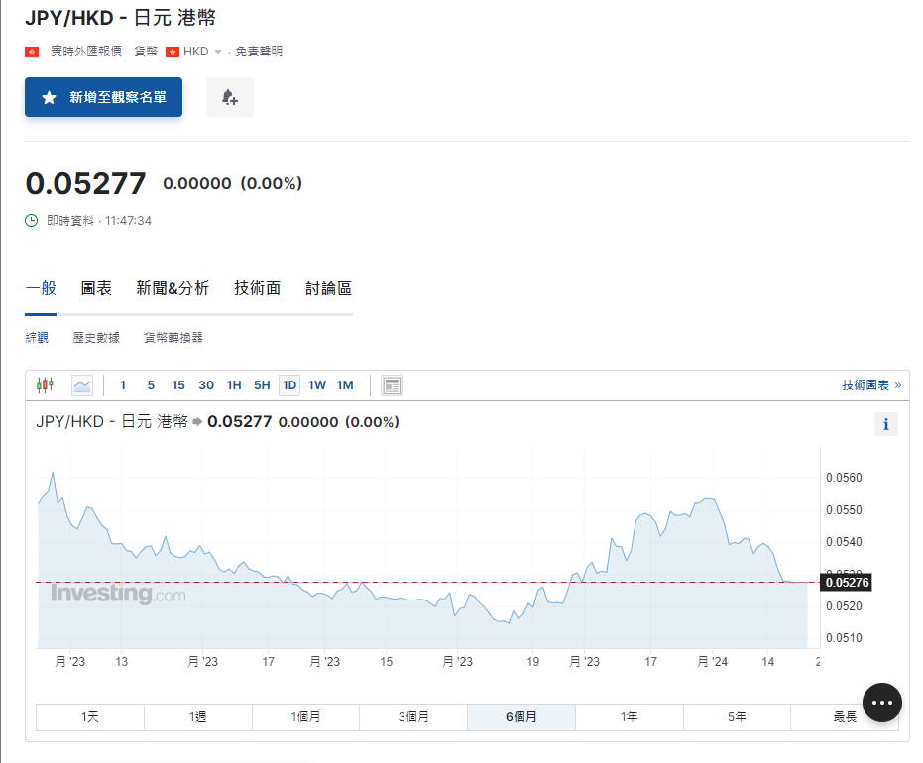
Task: Open the 免責聲明 disclaimer link
Action: coord(259,52)
